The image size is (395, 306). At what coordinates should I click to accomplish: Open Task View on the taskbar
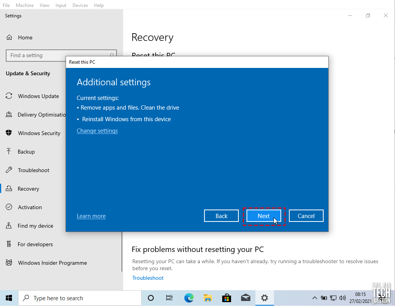(x=169, y=298)
